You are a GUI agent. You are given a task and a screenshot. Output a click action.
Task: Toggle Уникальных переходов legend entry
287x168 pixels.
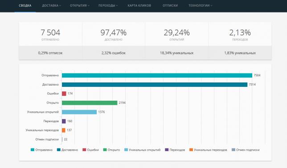coord(208,150)
